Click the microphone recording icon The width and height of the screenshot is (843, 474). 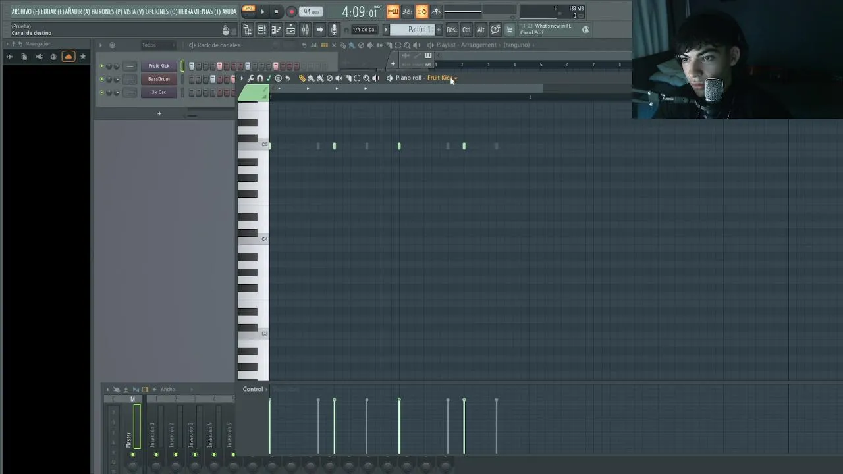[334, 30]
